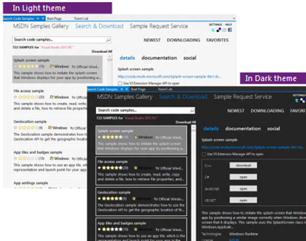
Task: Open the code.msdn Splash-screen-sample link, Light window
Action: pyautogui.click(x=170, y=77)
